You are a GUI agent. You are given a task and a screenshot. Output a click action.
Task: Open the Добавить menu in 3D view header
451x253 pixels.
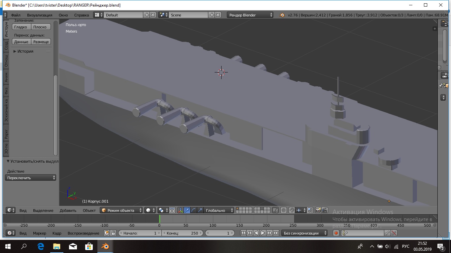click(x=68, y=210)
